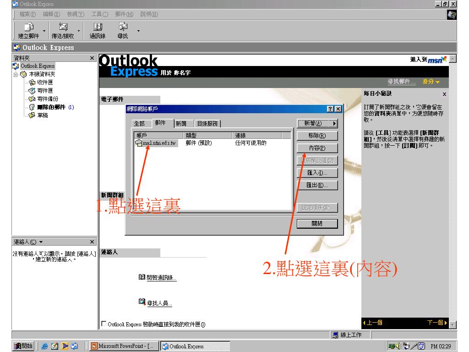Click the scroll-down arrow of the main pane scrollbar
Screen dimensions: 469x352
point(453,324)
